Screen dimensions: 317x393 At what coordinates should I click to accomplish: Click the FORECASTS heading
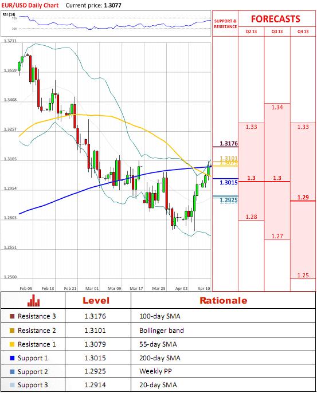click(276, 19)
